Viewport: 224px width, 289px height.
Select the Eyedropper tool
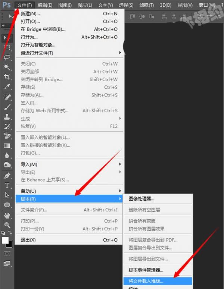pos(7,86)
